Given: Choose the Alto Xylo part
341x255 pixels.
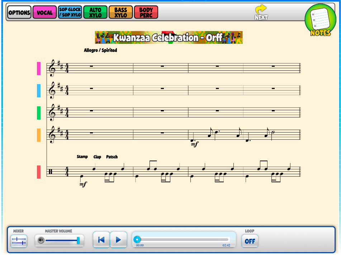Looking at the screenshot, I should (x=95, y=13).
